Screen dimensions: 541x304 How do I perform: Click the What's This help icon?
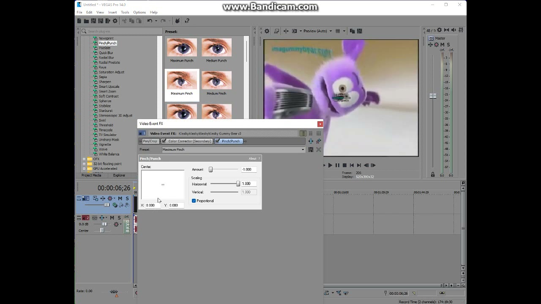coord(187,21)
